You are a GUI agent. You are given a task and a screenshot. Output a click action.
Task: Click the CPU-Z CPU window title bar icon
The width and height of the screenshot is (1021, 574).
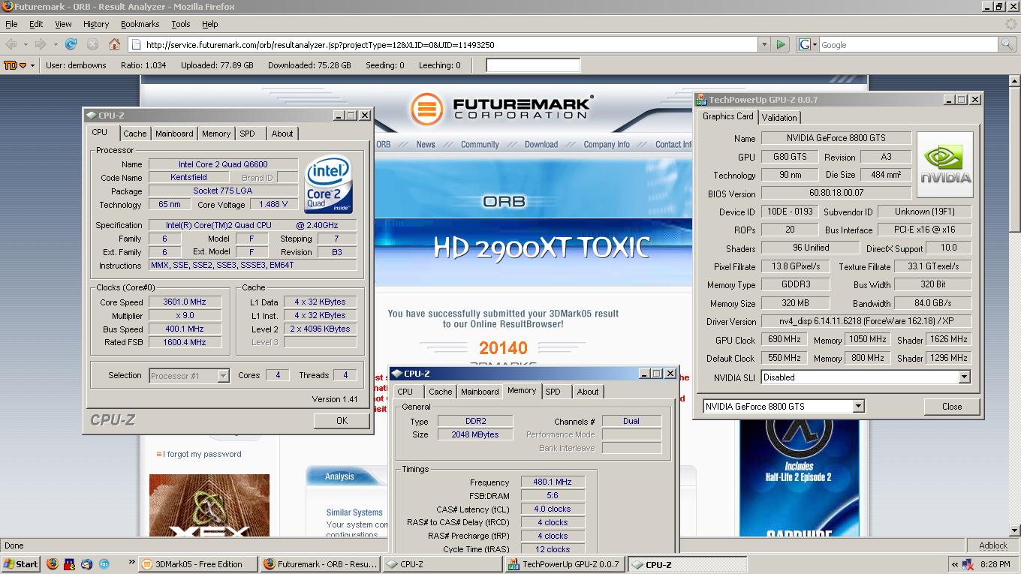point(91,116)
